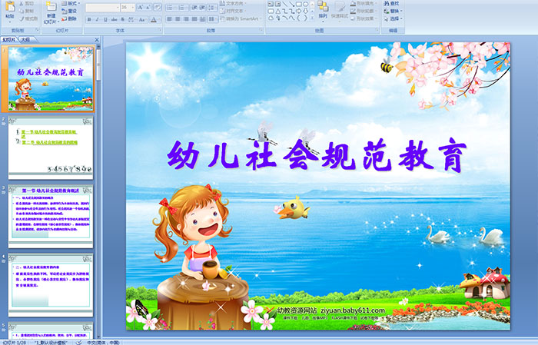Click the Delete slide button

coord(69,18)
